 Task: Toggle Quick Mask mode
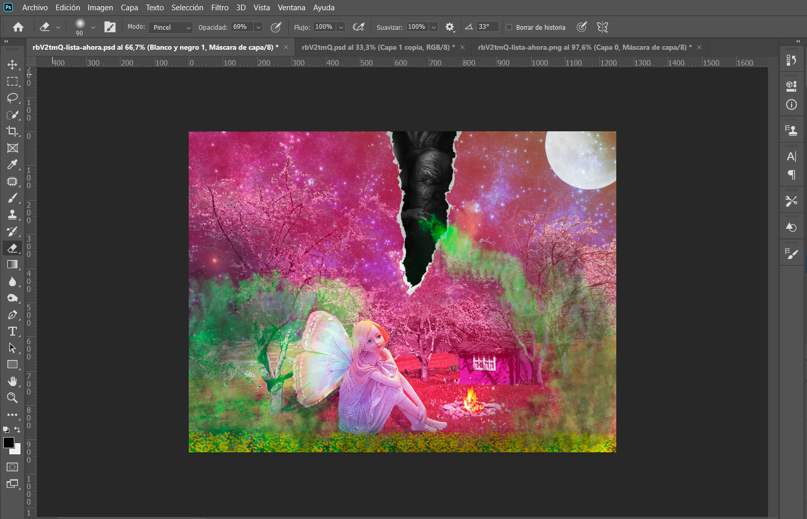tap(12, 467)
